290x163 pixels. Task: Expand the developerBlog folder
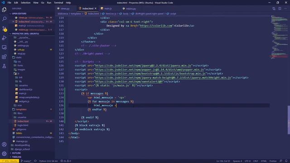[x=22, y=145]
